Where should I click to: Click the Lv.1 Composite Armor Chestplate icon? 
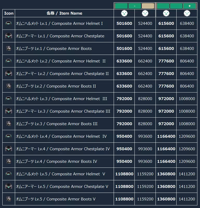click(9, 36)
